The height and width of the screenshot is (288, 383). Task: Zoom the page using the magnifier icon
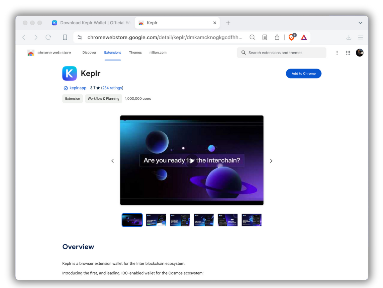(252, 37)
